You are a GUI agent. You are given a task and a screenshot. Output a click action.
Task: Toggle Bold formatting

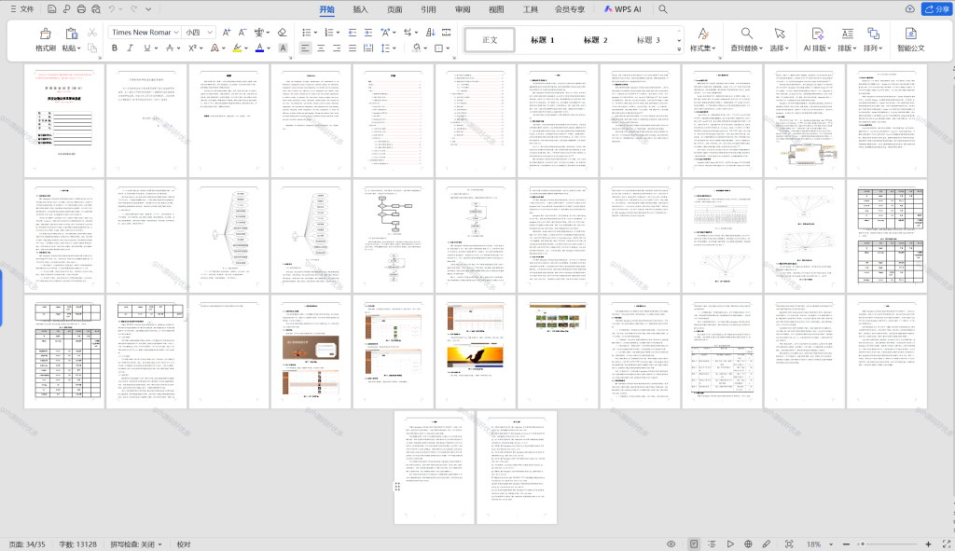click(x=115, y=48)
